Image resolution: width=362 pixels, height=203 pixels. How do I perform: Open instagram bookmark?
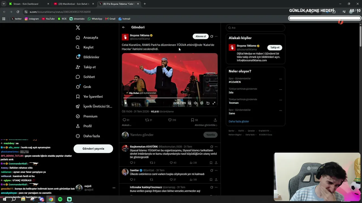pos(32,19)
